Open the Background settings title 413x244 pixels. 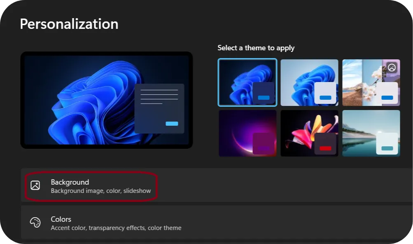point(70,182)
